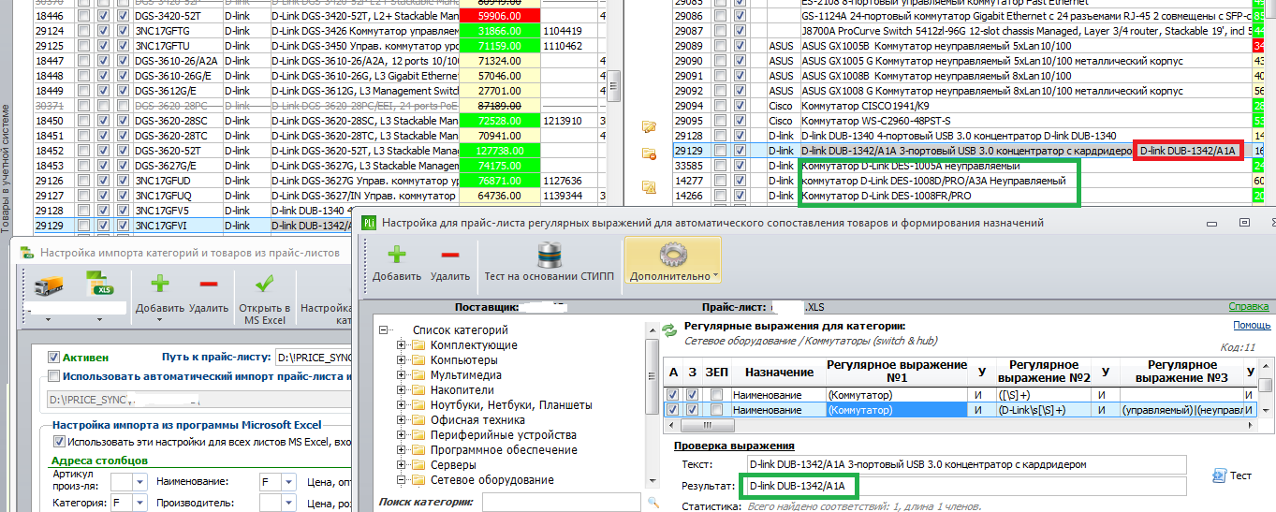Expand the Компьютеры category node

402,360
